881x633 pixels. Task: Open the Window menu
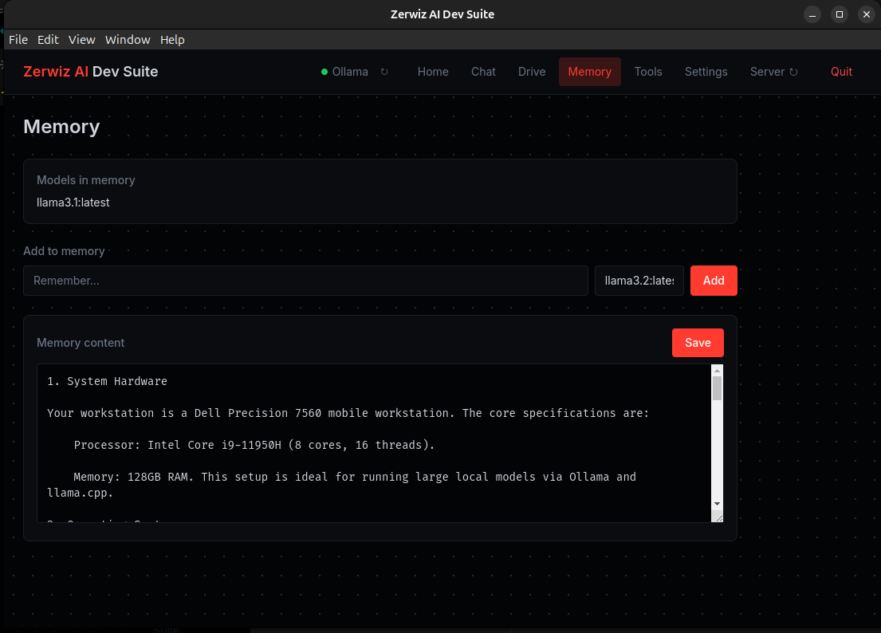click(128, 40)
